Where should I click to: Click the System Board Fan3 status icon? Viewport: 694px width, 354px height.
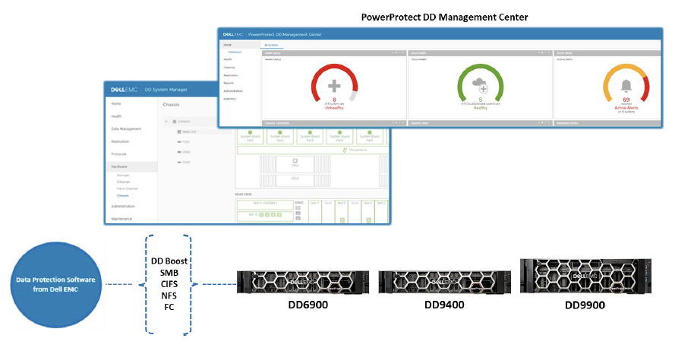(310, 132)
